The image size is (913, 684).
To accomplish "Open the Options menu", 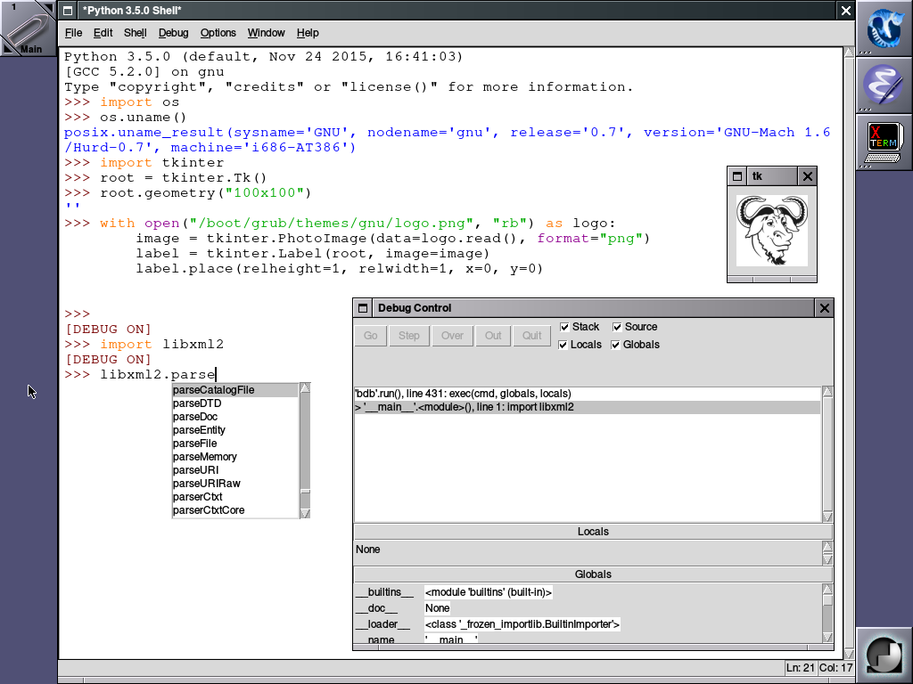I will [x=218, y=33].
